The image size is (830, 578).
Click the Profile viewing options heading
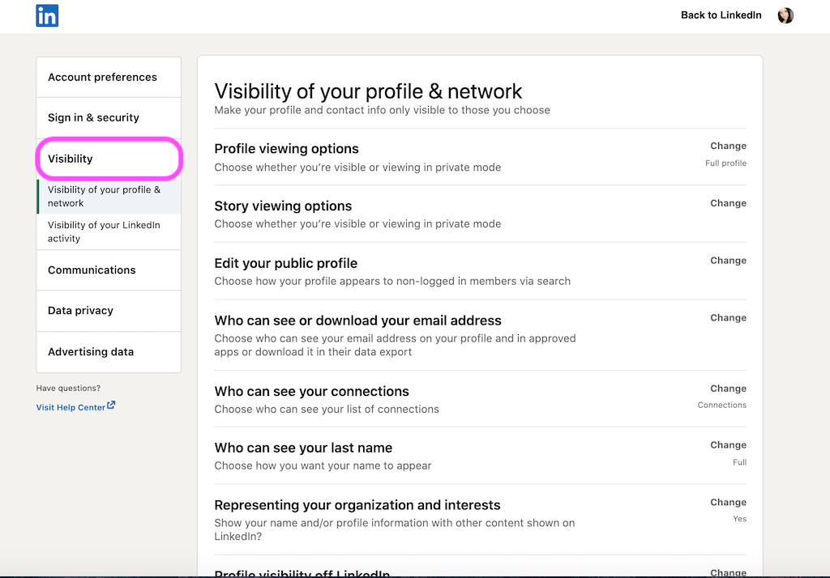tap(286, 149)
